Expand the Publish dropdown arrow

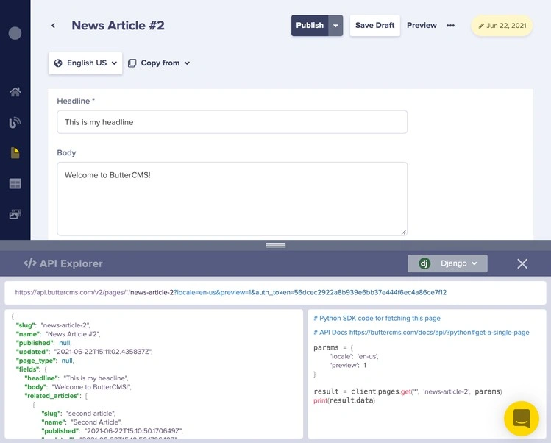click(x=335, y=25)
